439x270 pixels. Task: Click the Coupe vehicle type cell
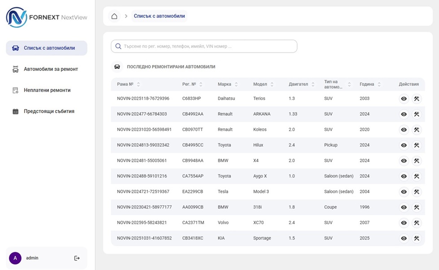330,207
